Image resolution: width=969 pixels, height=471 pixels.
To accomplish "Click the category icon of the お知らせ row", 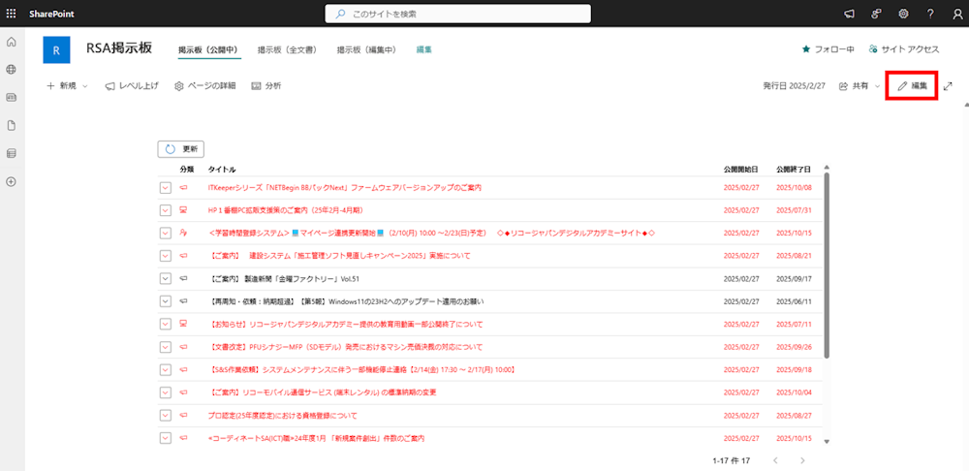I will point(183,324).
